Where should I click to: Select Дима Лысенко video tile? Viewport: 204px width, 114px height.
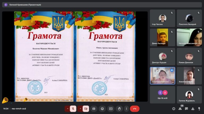(x=163, y=37)
